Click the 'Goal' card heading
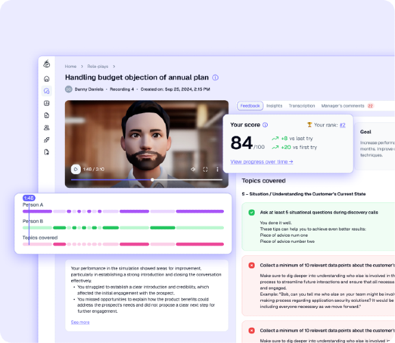 (366, 132)
